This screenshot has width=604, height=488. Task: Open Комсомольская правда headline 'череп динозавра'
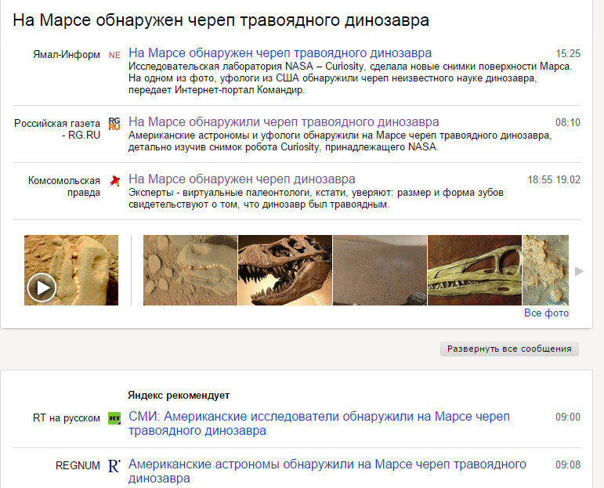click(x=242, y=179)
